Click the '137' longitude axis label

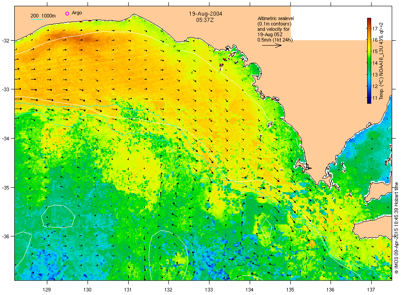pyautogui.click(x=371, y=290)
